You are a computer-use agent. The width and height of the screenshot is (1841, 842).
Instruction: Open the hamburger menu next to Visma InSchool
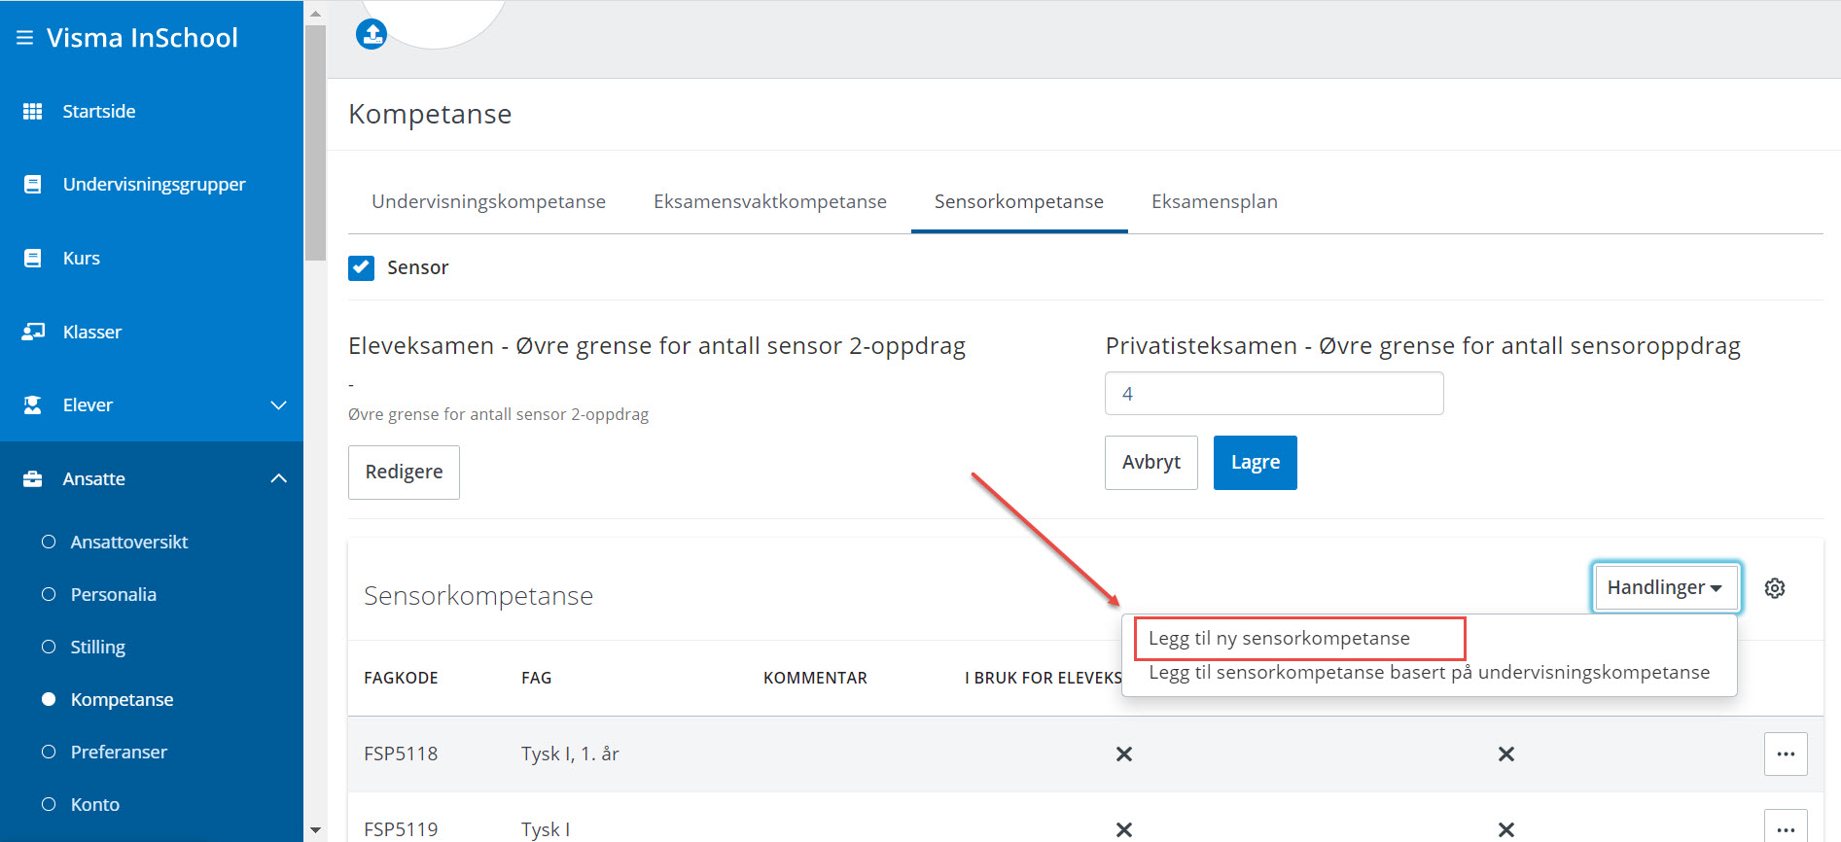(x=25, y=38)
